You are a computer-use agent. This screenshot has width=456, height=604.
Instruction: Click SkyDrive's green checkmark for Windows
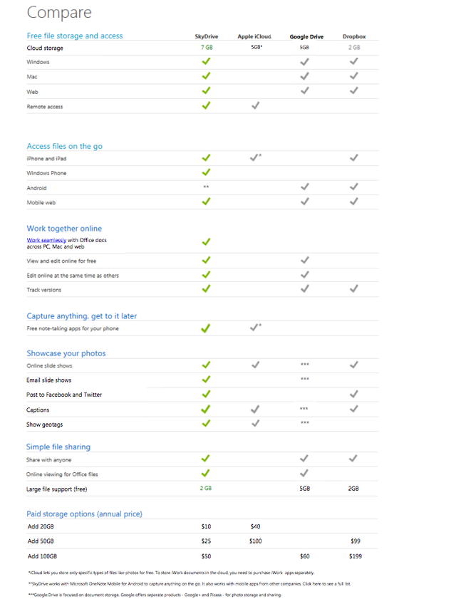[206, 61]
